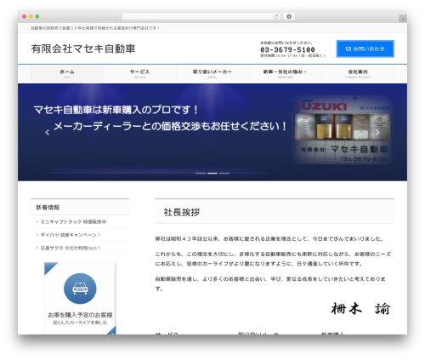Click お車を購入予定のお客様 banner text
The height and width of the screenshot is (360, 425).
click(80, 315)
